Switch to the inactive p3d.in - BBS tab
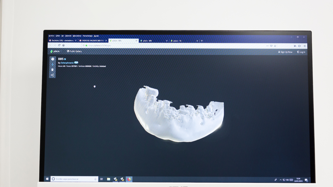Screen dimensions: 333x187 pos(154,41)
